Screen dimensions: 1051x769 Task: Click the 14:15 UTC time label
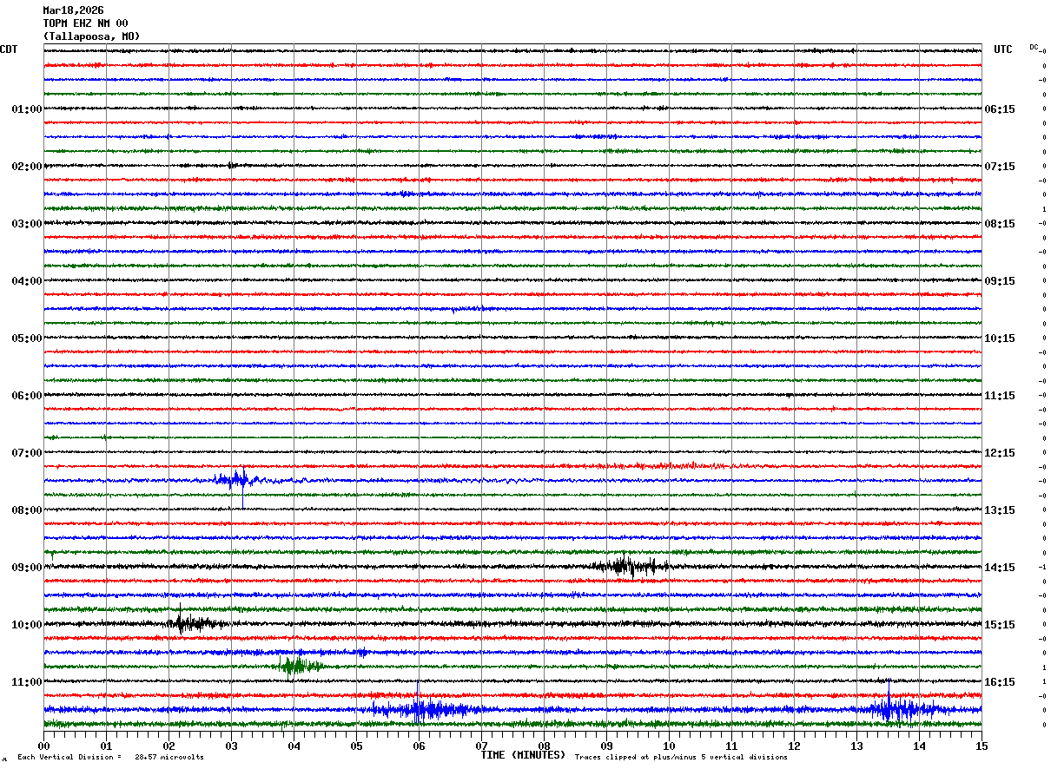1000,568
